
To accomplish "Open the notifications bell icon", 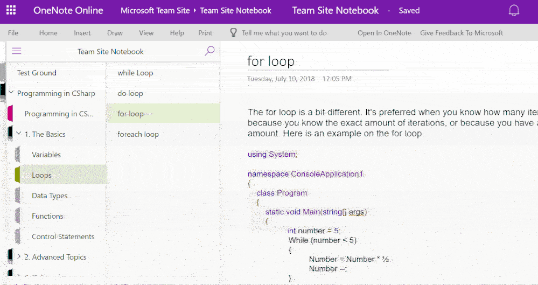I will pyautogui.click(x=514, y=11).
